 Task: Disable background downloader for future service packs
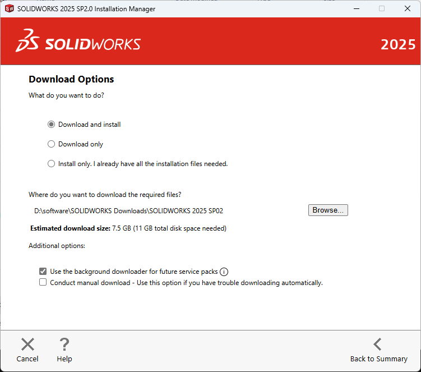pos(43,272)
